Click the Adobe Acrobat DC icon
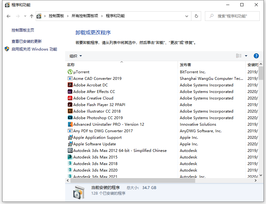 [70, 85]
